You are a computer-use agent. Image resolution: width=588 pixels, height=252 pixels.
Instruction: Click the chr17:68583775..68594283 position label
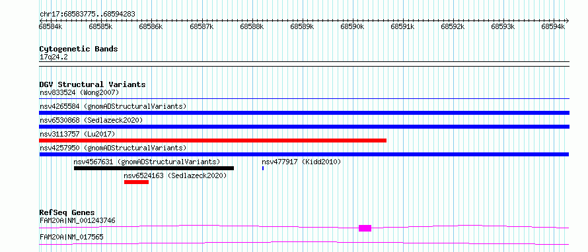[87, 14]
